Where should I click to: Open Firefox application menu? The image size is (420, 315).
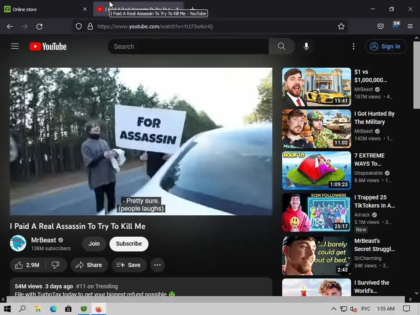[x=410, y=26]
